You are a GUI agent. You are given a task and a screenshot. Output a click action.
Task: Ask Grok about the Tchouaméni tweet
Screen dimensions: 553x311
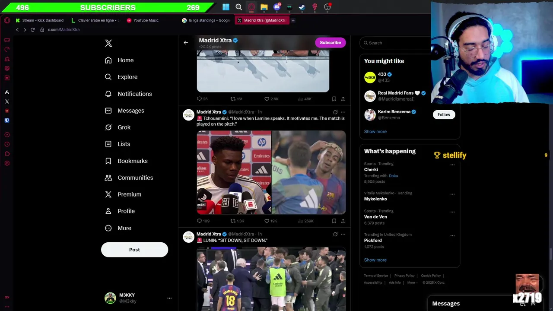[x=335, y=112]
